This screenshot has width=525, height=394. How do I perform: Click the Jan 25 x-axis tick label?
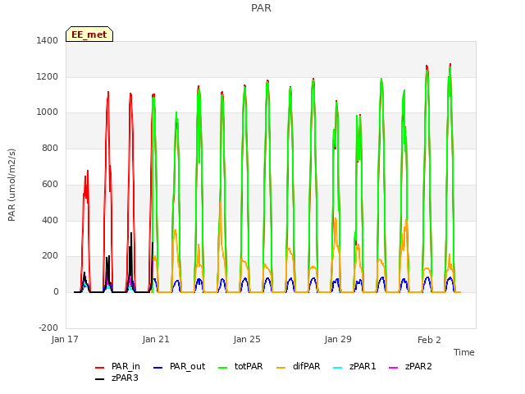coord(247,339)
